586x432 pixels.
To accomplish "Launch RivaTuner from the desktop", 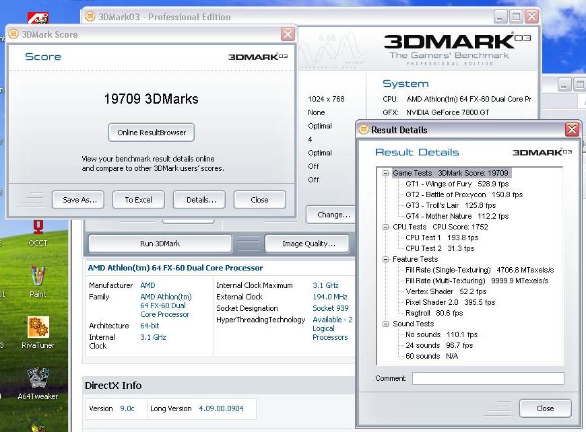I will pyautogui.click(x=38, y=332).
